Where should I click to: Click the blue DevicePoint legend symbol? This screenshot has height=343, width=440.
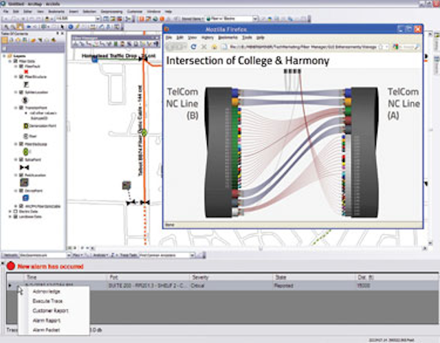click(25, 198)
